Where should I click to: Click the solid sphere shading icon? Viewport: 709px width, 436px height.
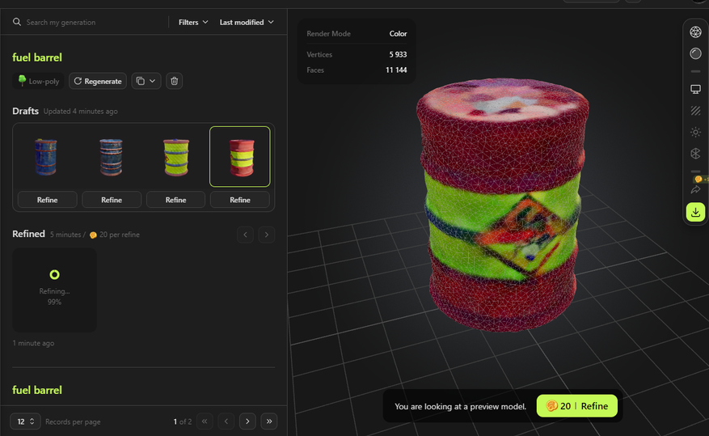coord(695,53)
